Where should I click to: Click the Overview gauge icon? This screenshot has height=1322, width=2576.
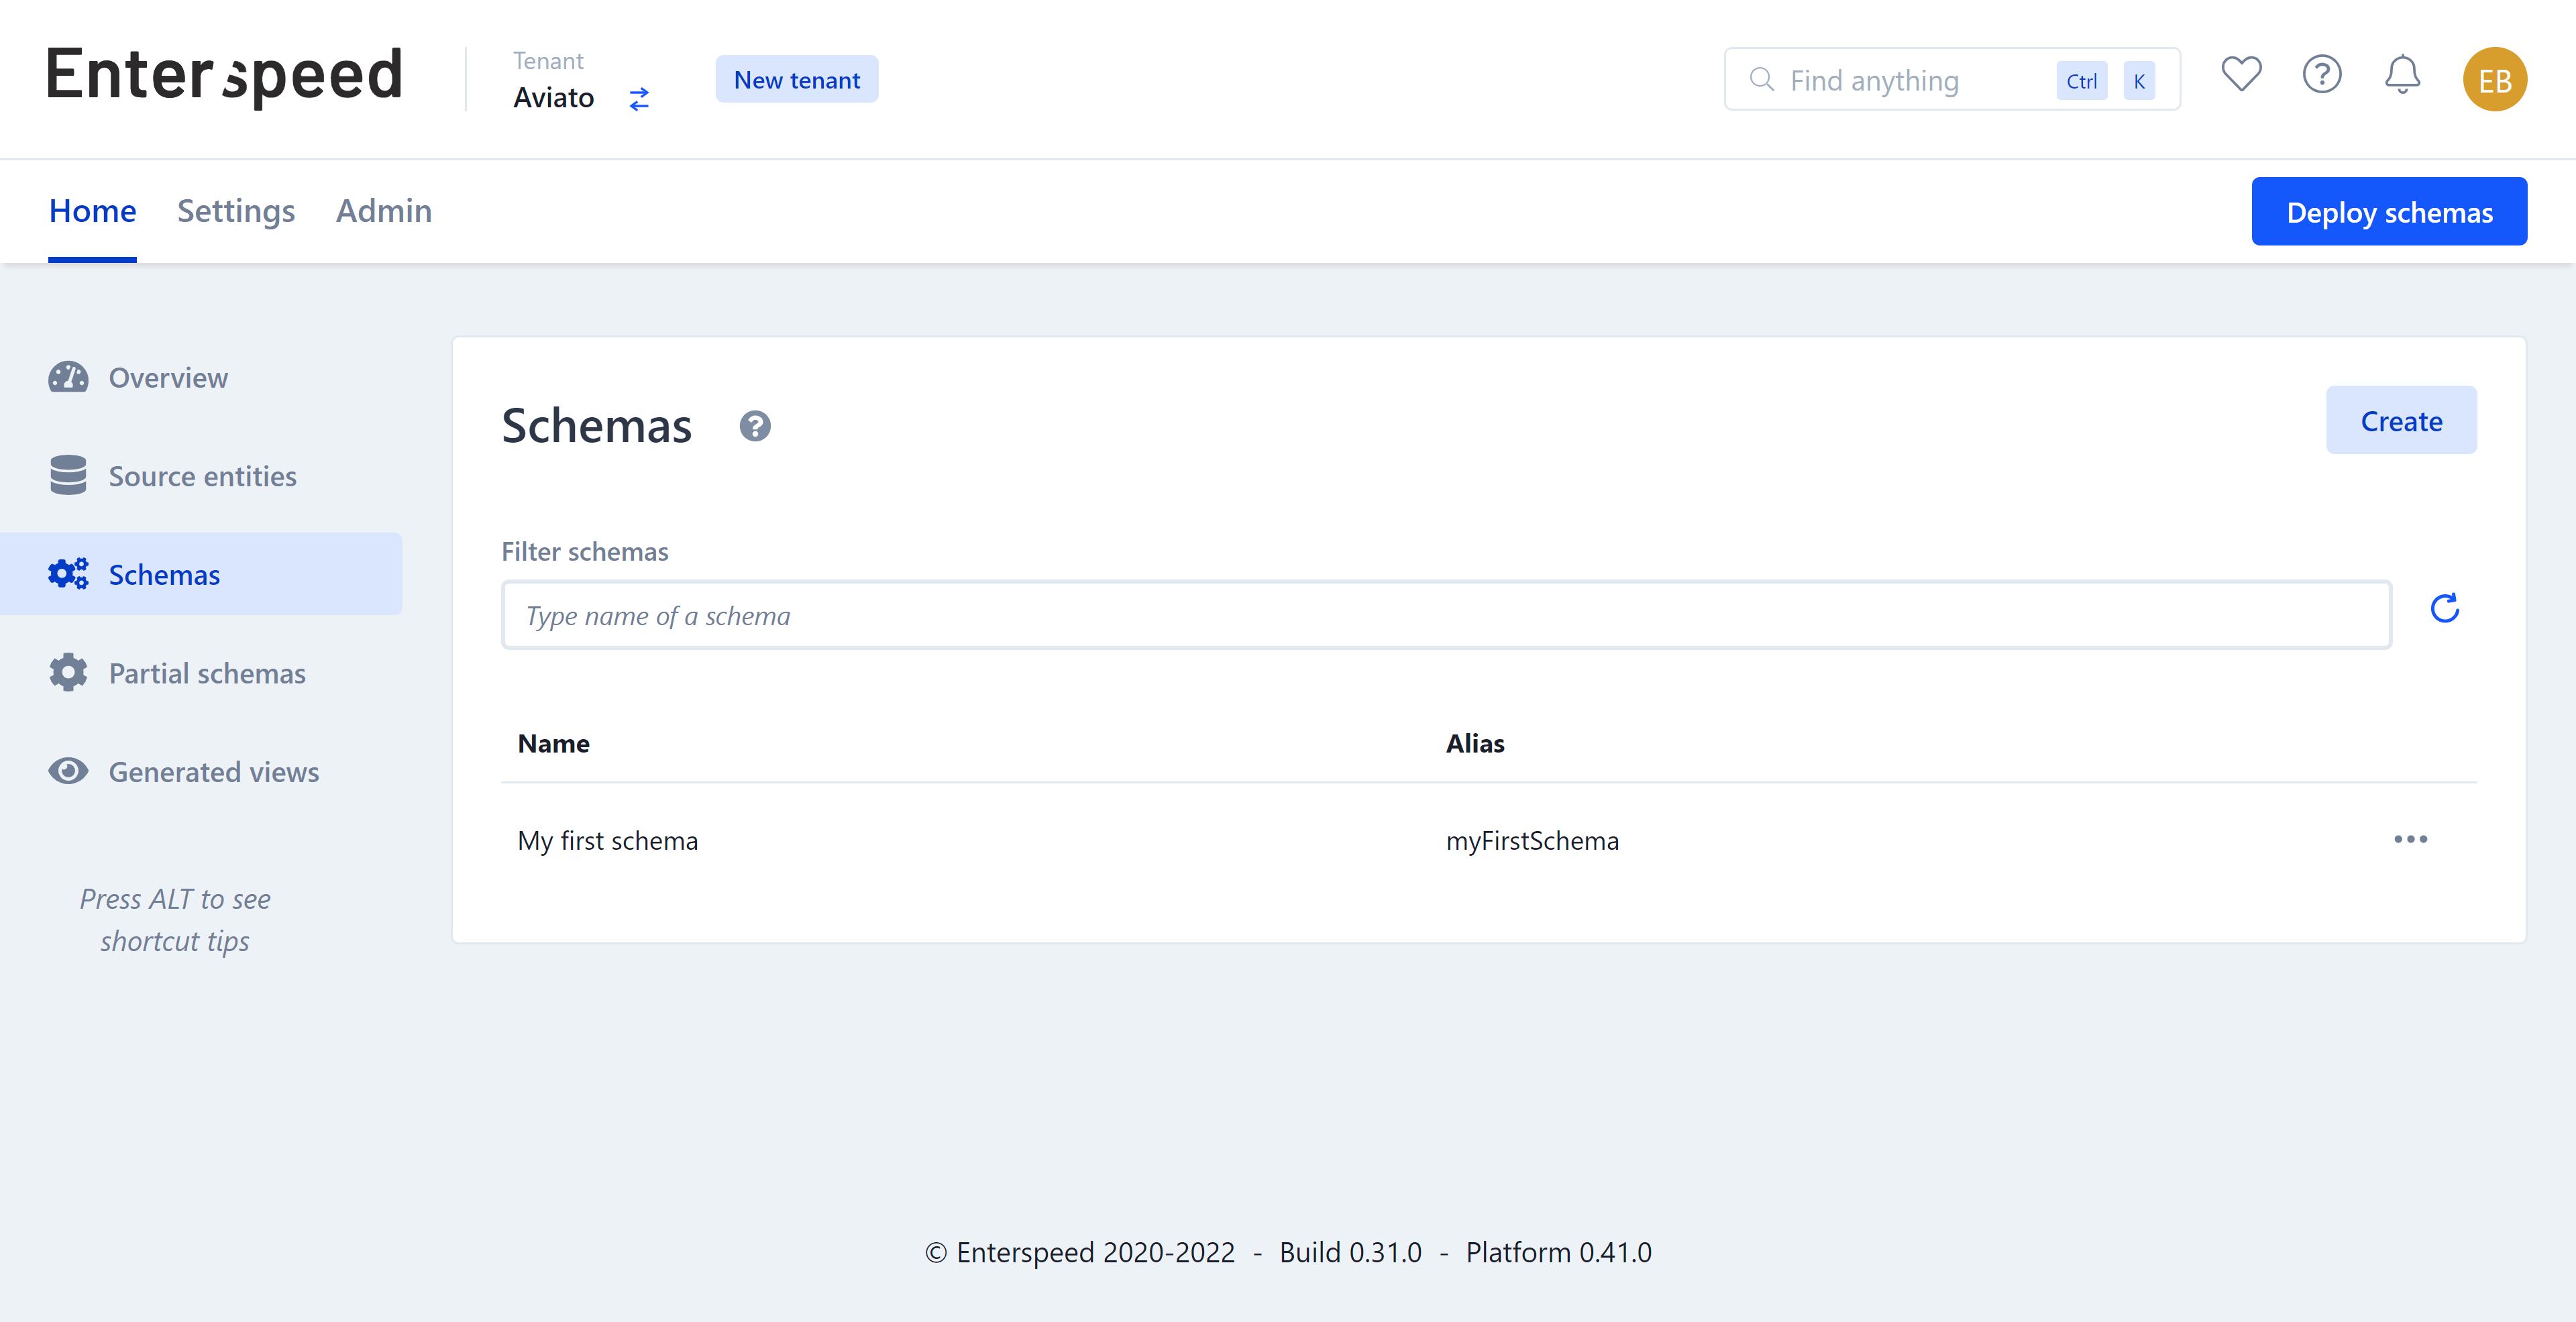pos(68,377)
